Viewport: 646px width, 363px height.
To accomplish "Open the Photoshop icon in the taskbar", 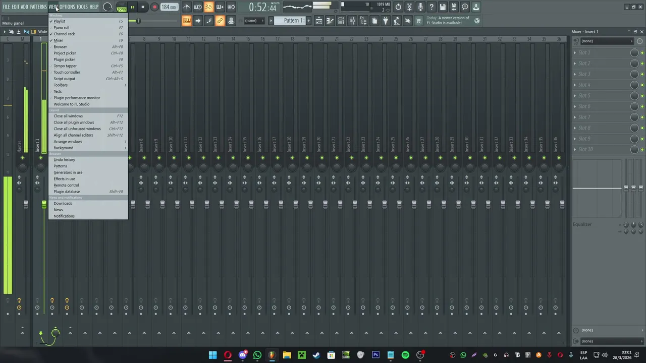I will pos(375,355).
